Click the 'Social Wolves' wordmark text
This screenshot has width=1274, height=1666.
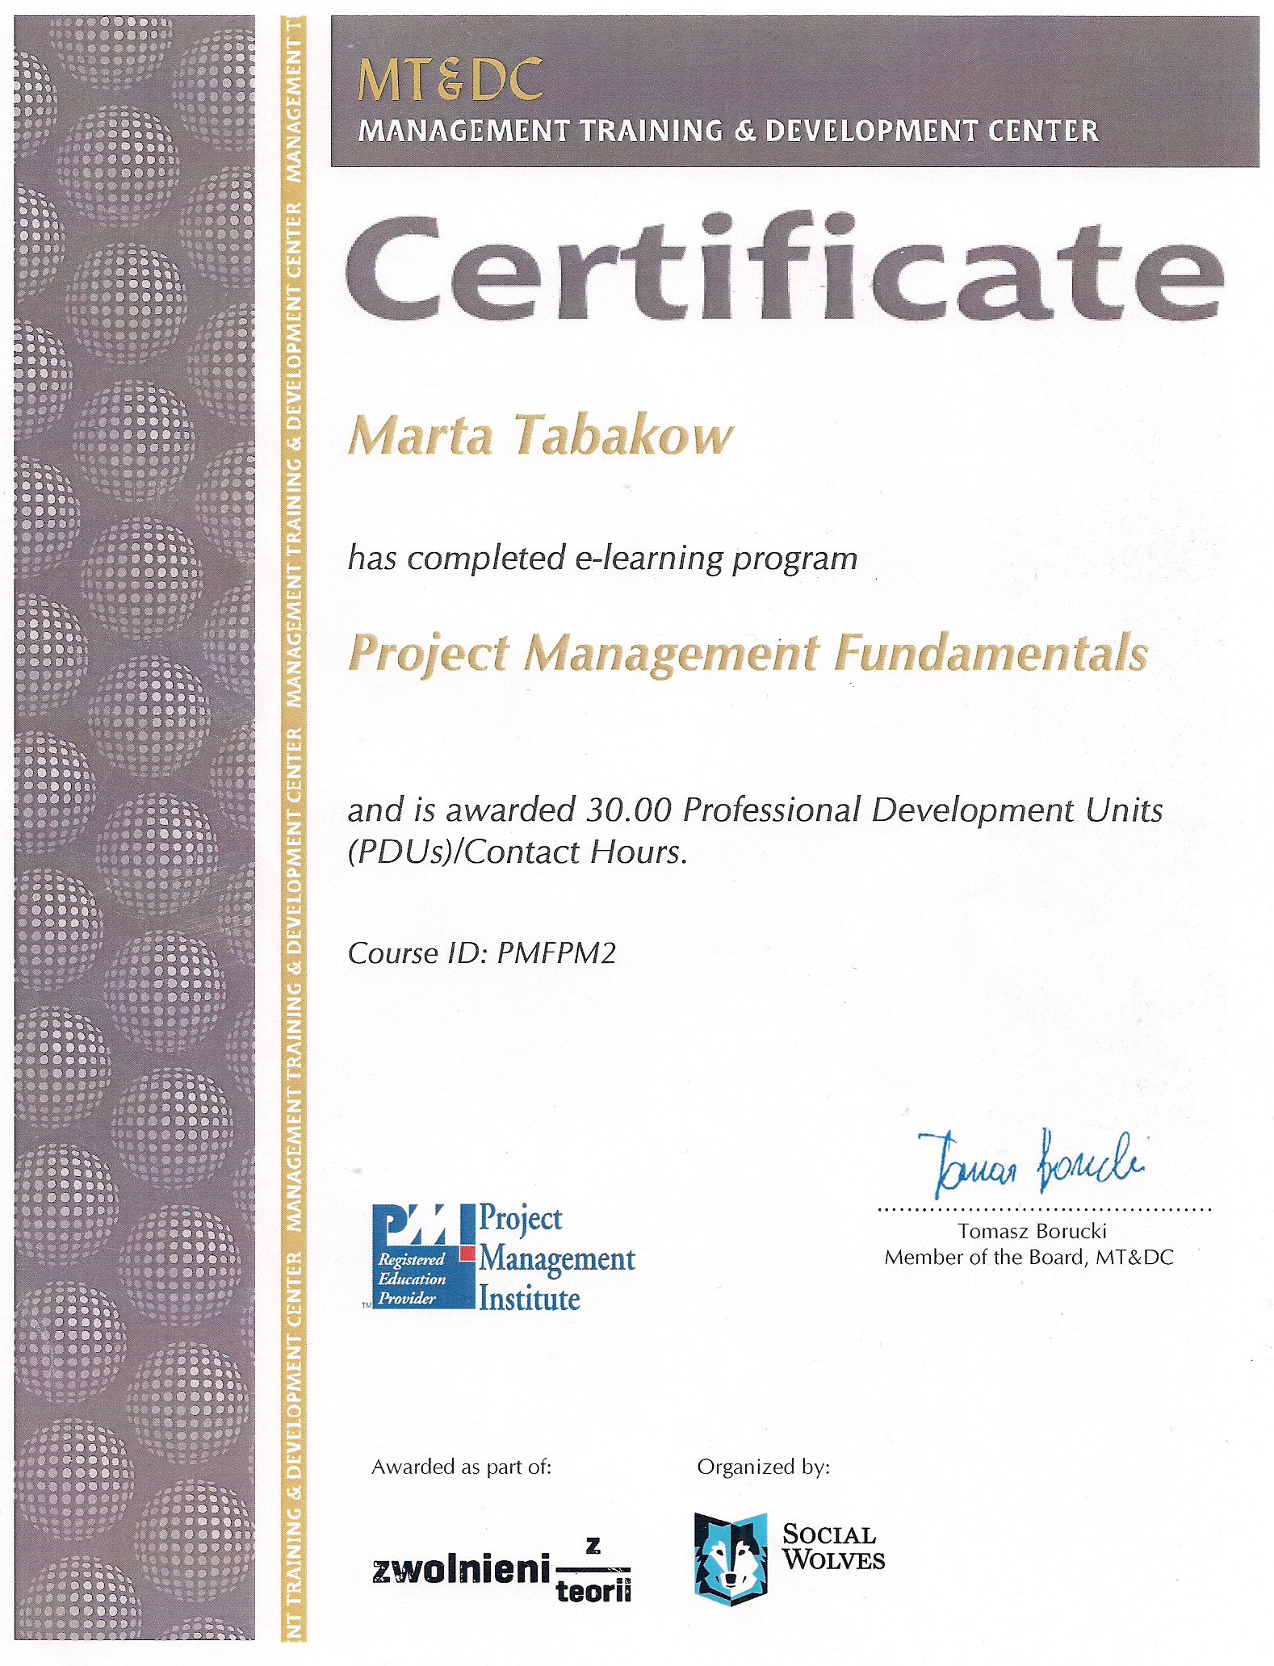pyautogui.click(x=834, y=1547)
